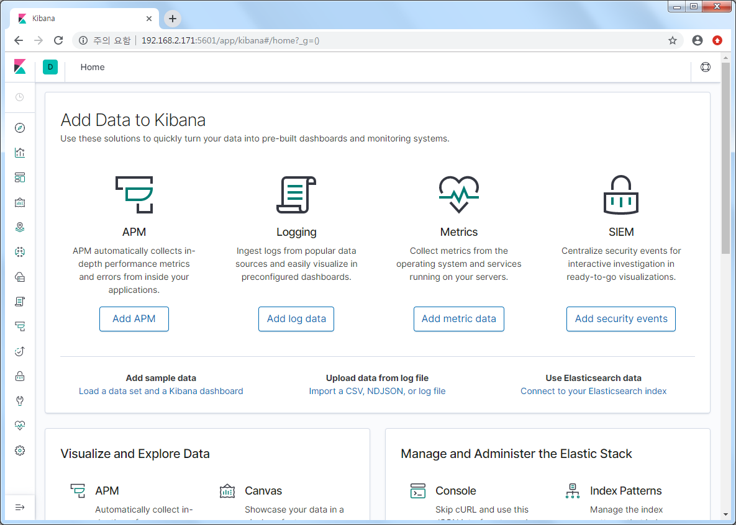
Task: Open a new browser tab
Action: (172, 19)
